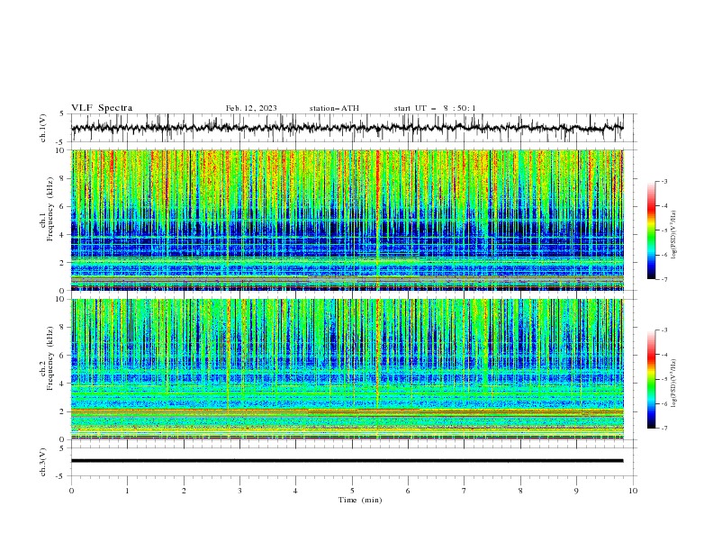This screenshot has width=713, height=551.
Task: Click the "VLF Spectra" title text
Action: [x=102, y=108]
